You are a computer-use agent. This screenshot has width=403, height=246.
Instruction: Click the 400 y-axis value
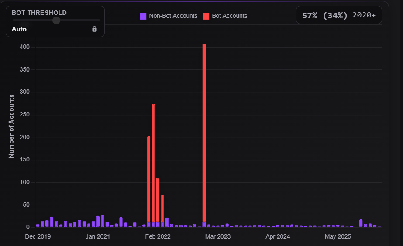coord(25,47)
